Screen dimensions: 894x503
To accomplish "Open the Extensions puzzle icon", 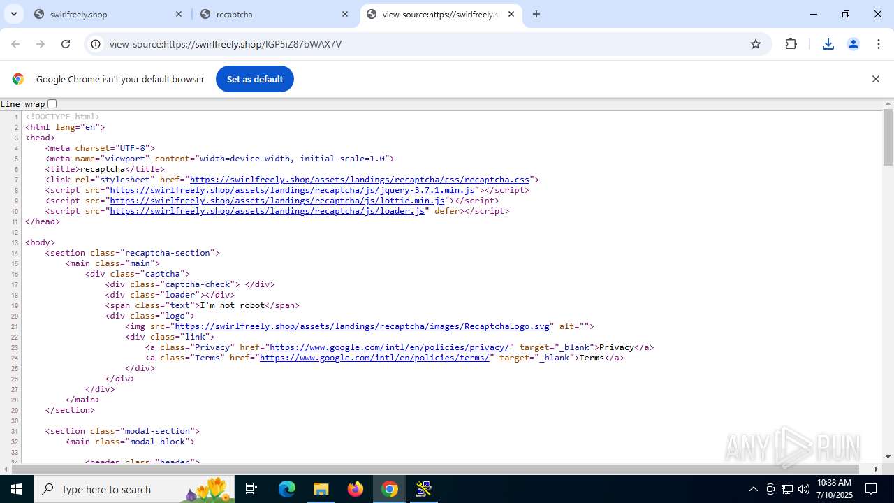I will pyautogui.click(x=791, y=44).
